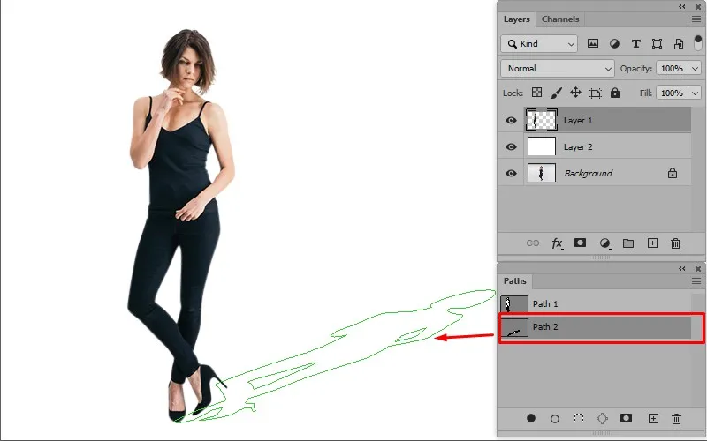Open the Normal blend mode dropdown
The height and width of the screenshot is (441, 707).
tap(558, 69)
